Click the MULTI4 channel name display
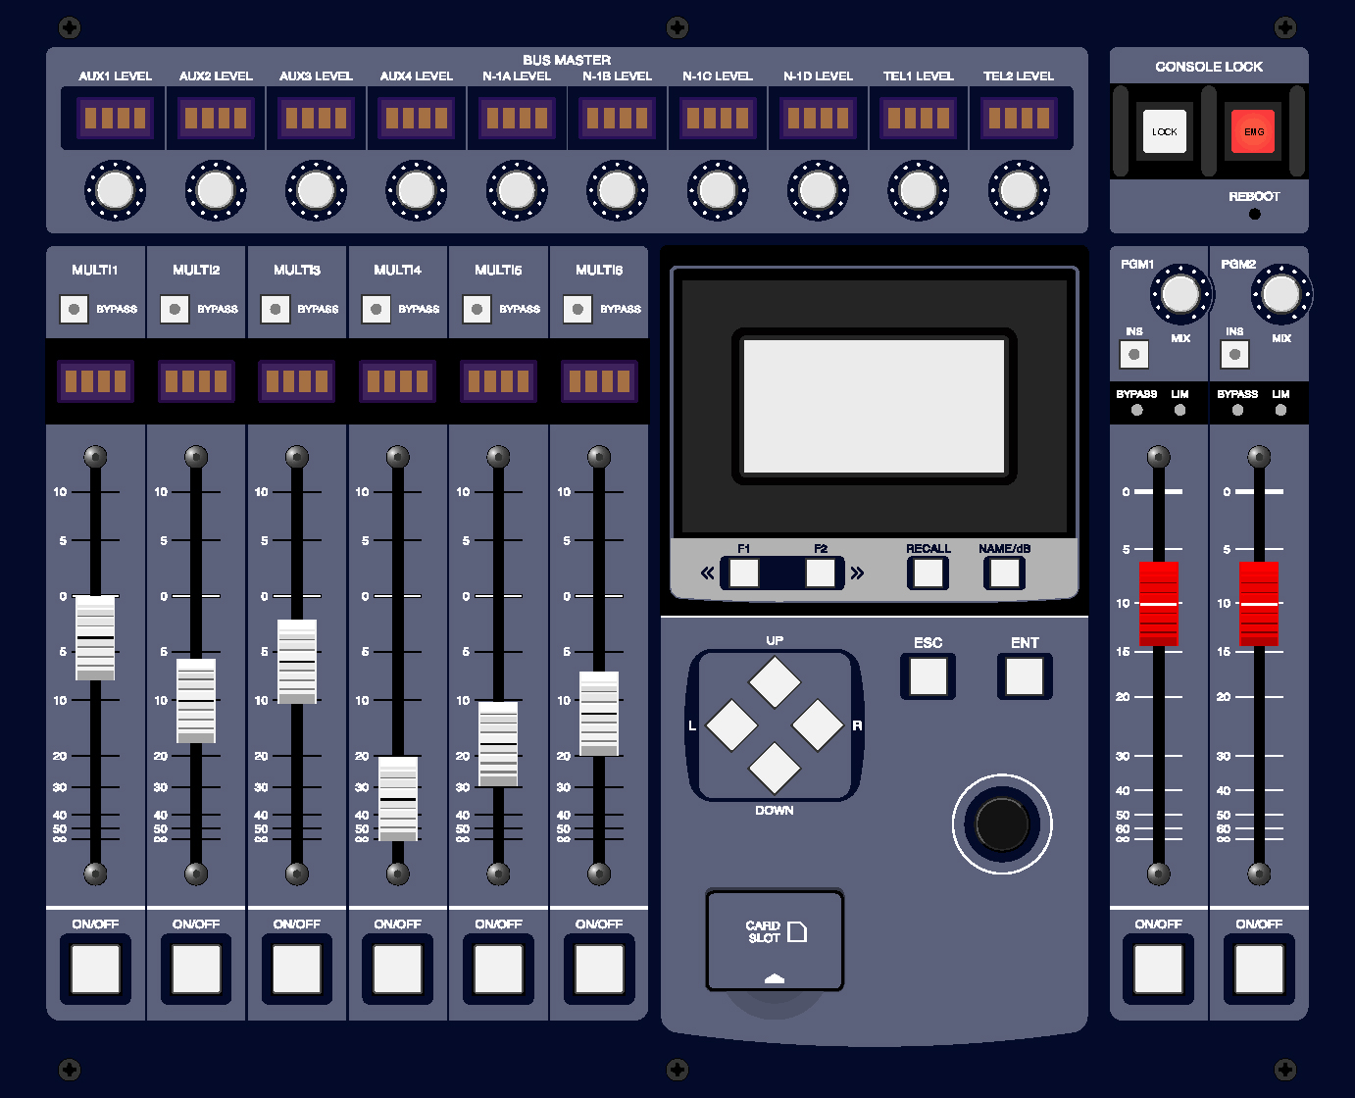 398,381
